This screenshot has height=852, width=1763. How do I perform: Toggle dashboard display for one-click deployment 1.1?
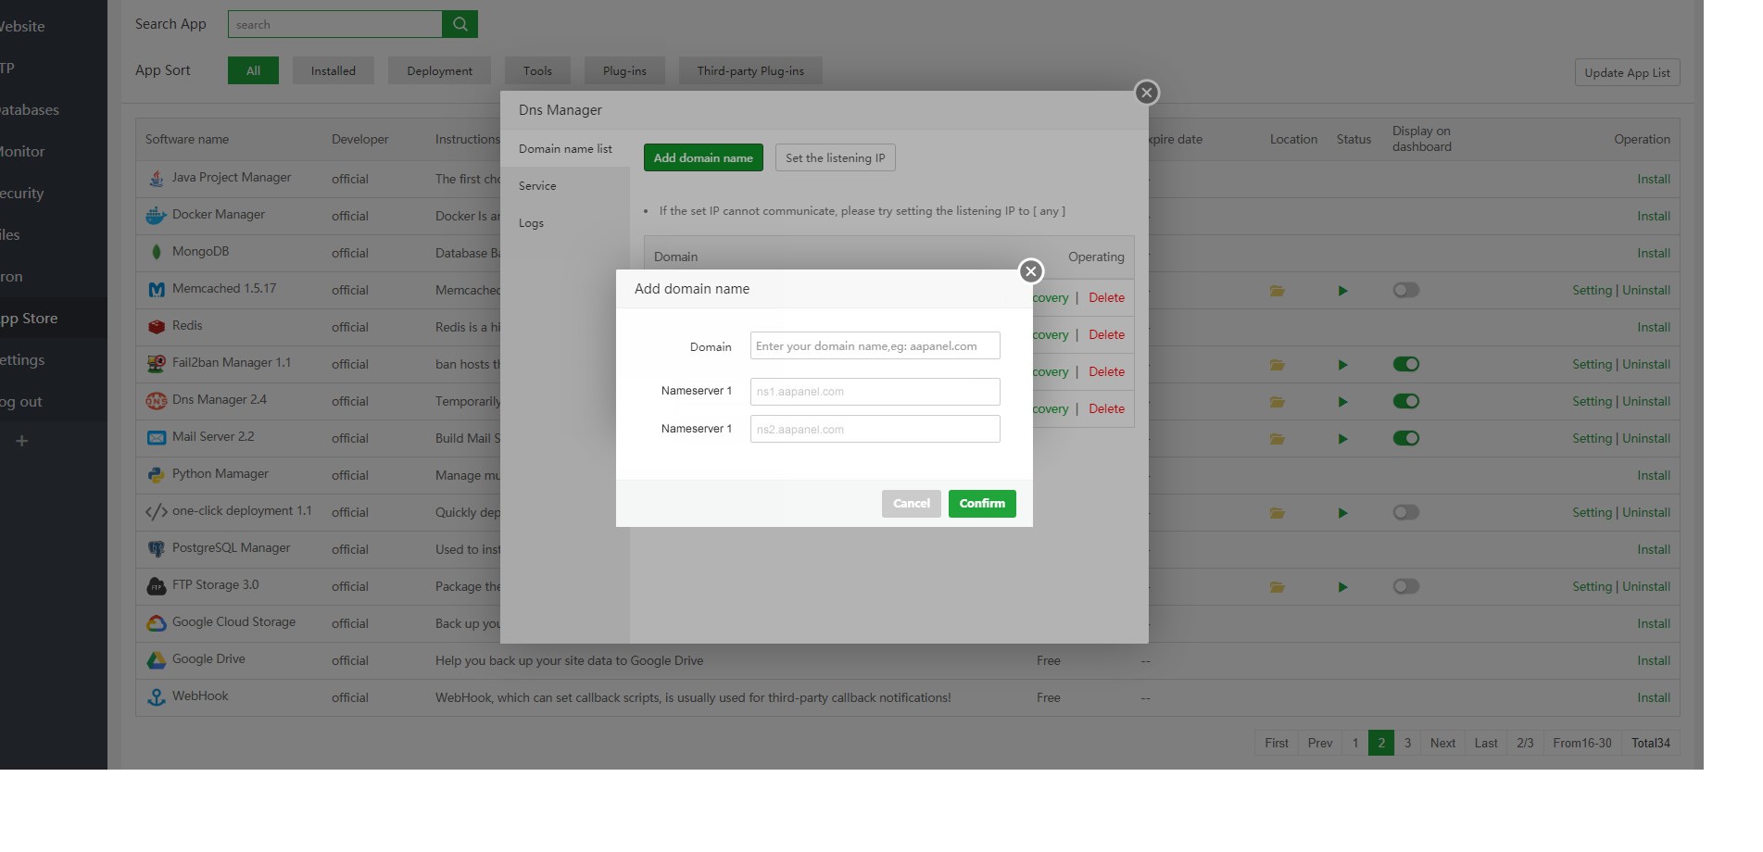1405,513
